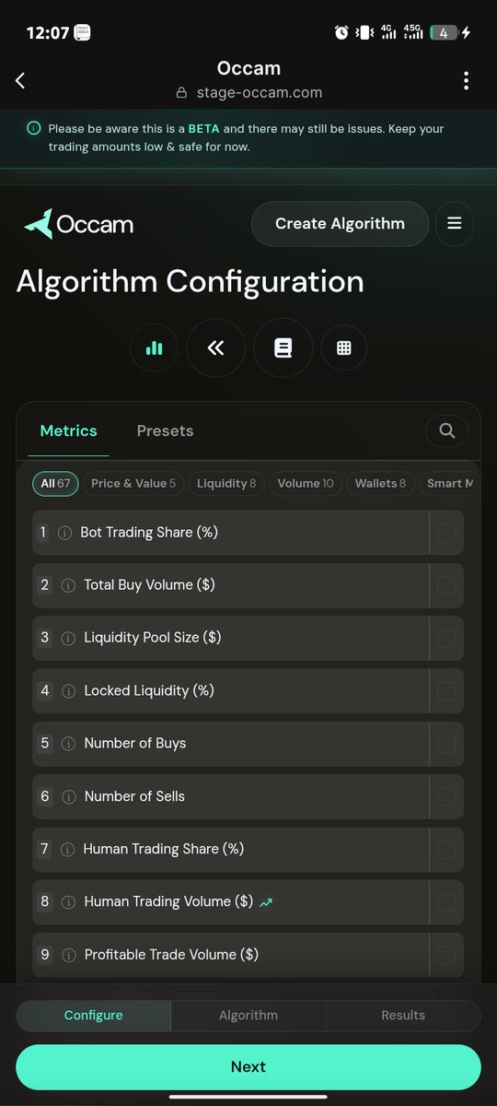Show info for Number of Sells
This screenshot has height=1106, width=497.
[67, 796]
